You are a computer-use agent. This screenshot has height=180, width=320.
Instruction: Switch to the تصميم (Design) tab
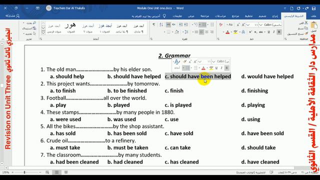[262, 16]
